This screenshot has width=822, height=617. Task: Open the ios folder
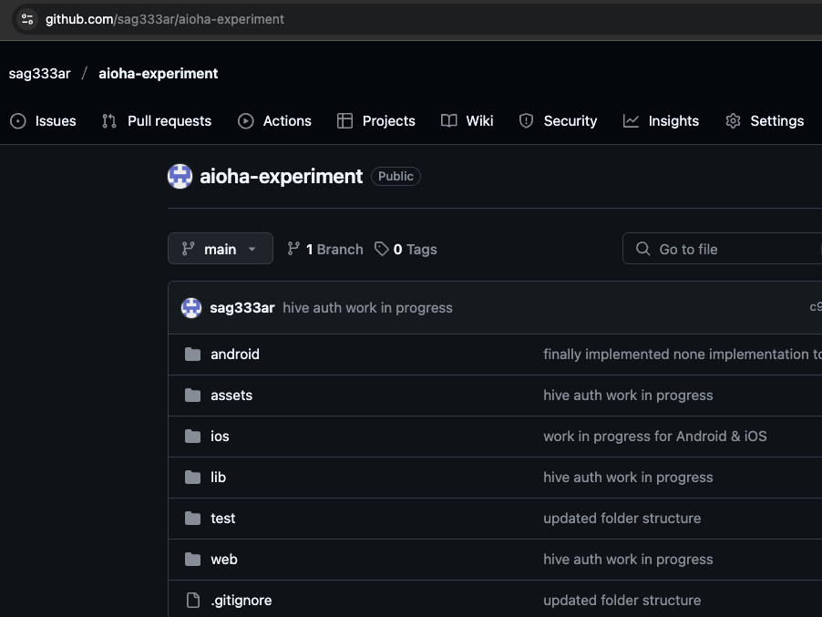[220, 437]
